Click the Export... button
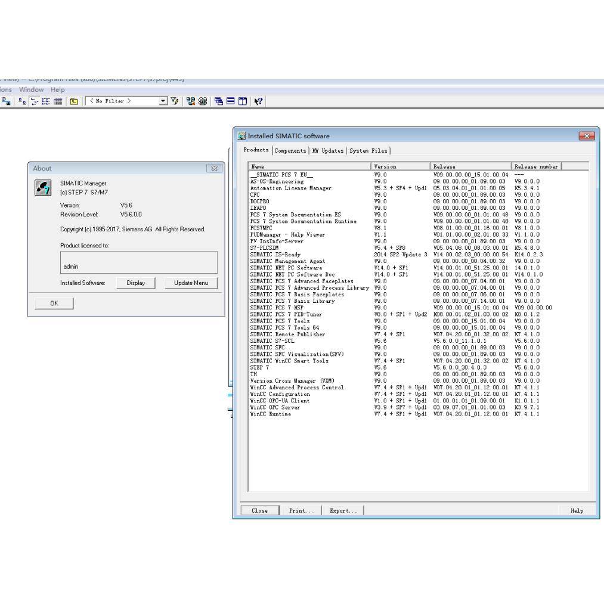 point(343,510)
